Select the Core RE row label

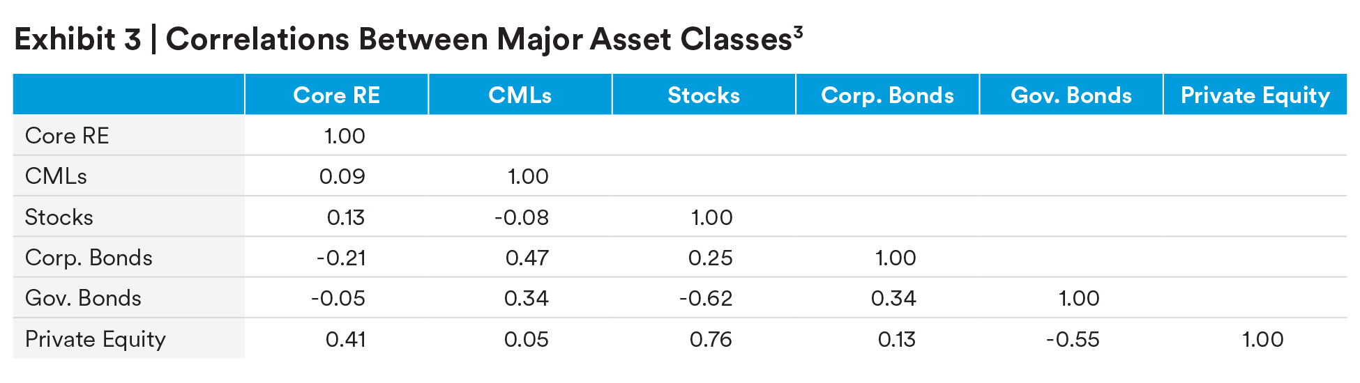pyautogui.click(x=67, y=136)
